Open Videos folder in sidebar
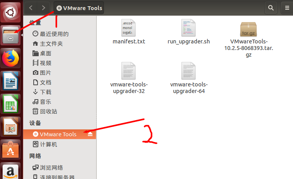The width and height of the screenshot is (293, 179). coord(60,63)
